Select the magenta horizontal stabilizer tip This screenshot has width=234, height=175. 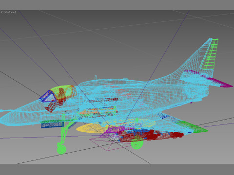221,83
